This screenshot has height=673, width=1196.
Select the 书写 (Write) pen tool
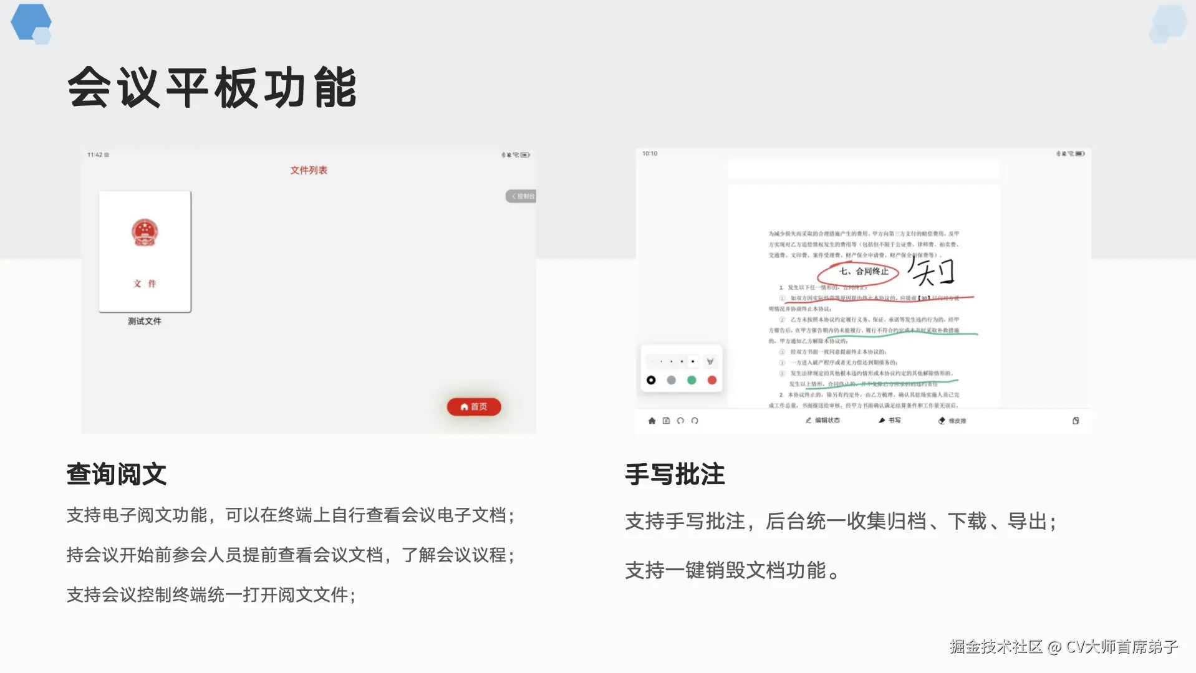pyautogui.click(x=890, y=421)
